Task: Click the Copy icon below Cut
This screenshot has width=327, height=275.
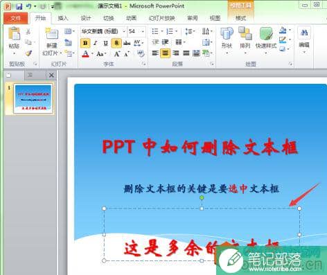Action: 28,42
